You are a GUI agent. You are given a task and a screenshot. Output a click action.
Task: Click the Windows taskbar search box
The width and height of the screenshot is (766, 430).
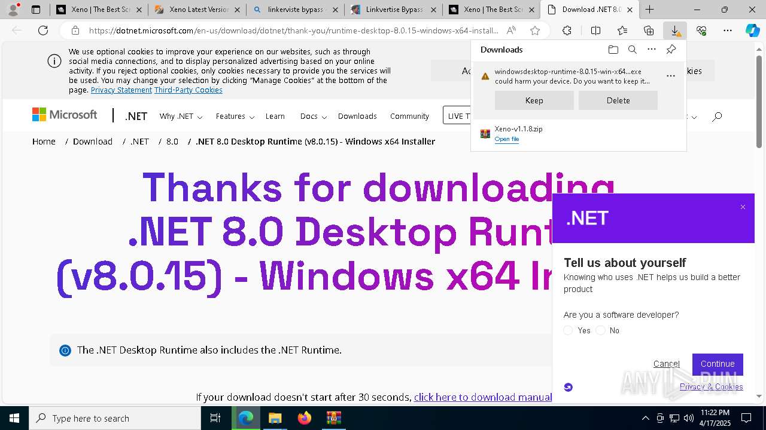115,418
